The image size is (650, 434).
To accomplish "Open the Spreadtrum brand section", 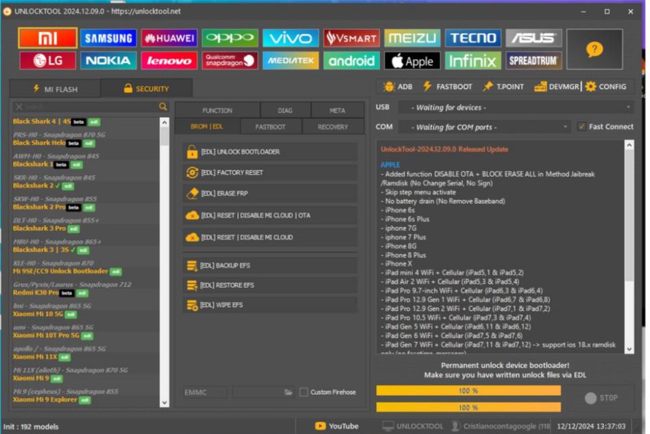I will 534,60.
